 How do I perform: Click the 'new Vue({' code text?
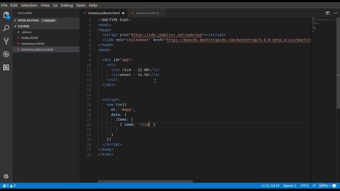116,105
